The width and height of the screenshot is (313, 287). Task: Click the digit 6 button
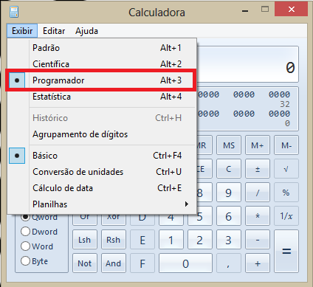[x=229, y=216]
